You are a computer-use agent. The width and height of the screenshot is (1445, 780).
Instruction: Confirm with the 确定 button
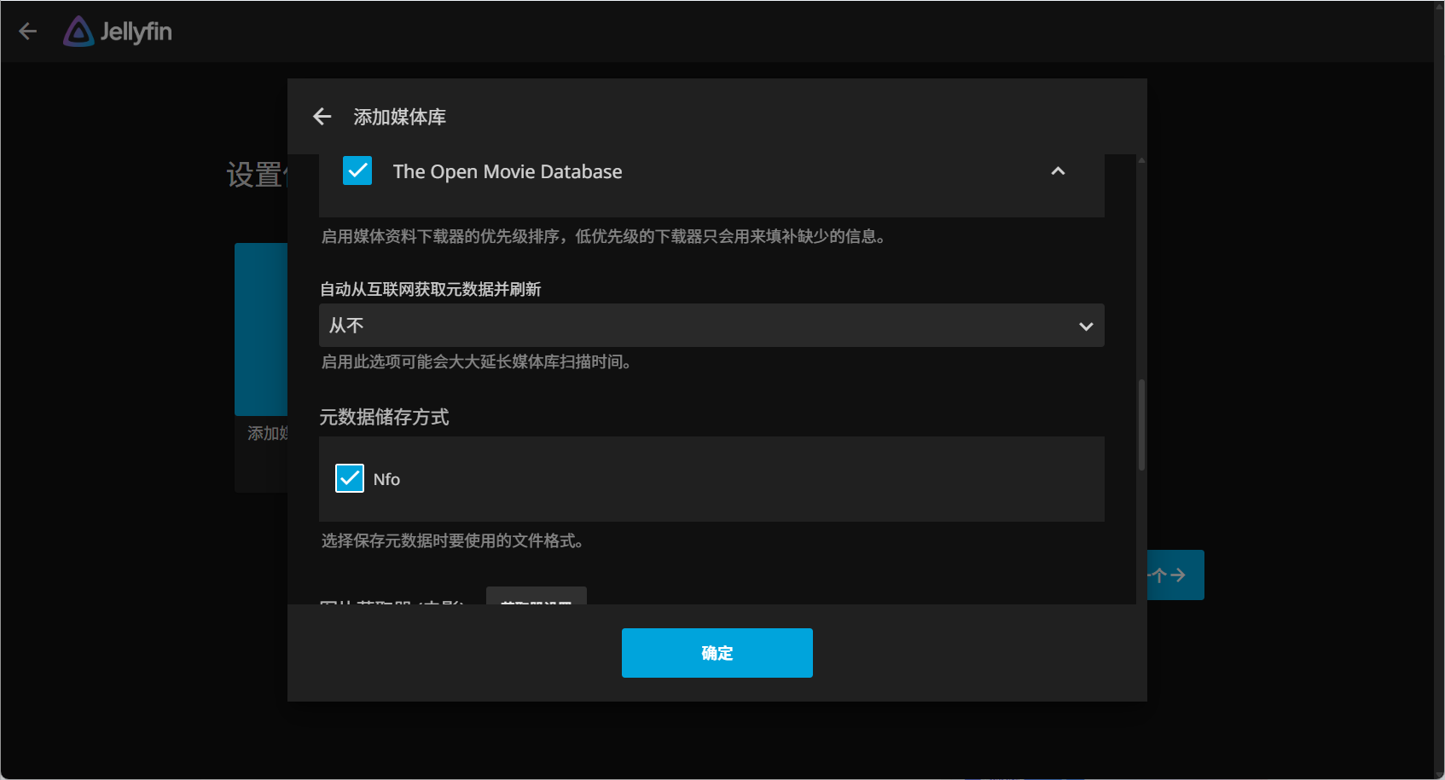tap(717, 653)
